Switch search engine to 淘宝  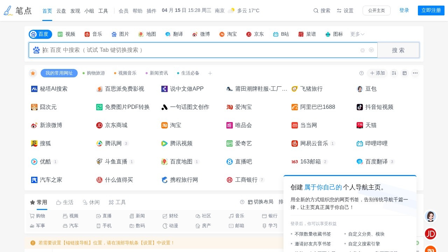tap(228, 34)
